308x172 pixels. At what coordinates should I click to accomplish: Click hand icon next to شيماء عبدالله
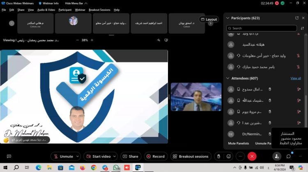pyautogui.click(x=270, y=101)
